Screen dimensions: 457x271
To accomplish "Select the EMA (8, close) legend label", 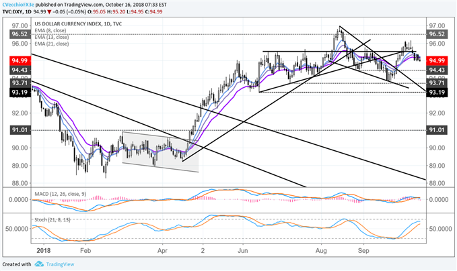I will click(x=50, y=30).
